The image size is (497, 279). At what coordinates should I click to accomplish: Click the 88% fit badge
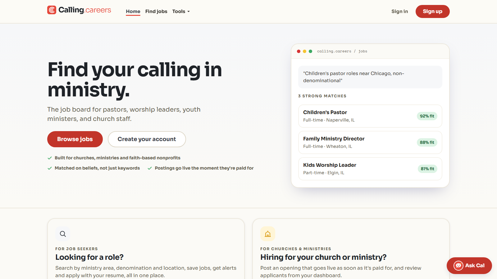[427, 142]
